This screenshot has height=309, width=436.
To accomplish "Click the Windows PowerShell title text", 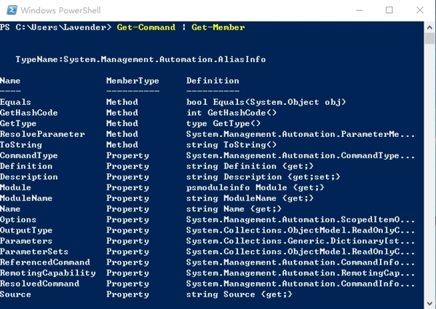I will click(x=60, y=11).
